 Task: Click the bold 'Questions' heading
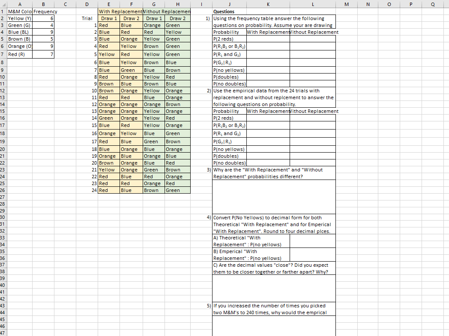pyautogui.click(x=224, y=12)
